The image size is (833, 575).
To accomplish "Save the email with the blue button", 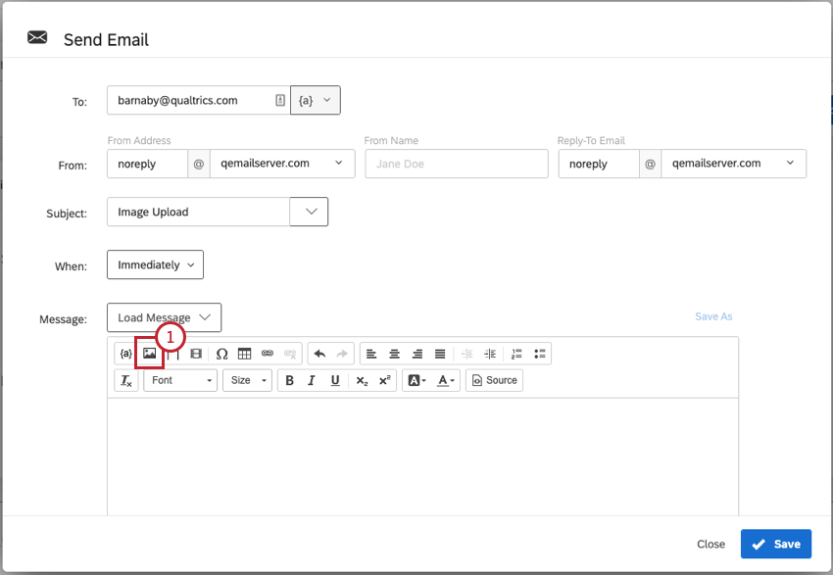I will tap(775, 544).
